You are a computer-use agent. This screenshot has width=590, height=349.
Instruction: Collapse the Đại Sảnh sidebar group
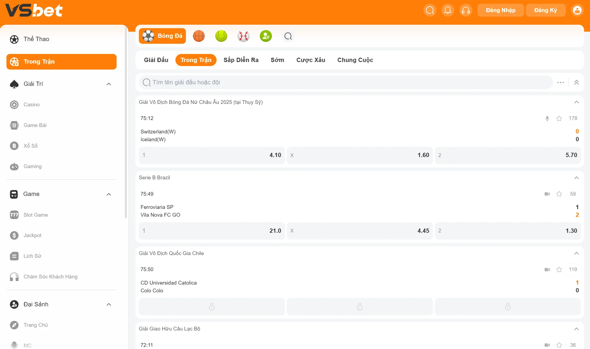tap(109, 304)
